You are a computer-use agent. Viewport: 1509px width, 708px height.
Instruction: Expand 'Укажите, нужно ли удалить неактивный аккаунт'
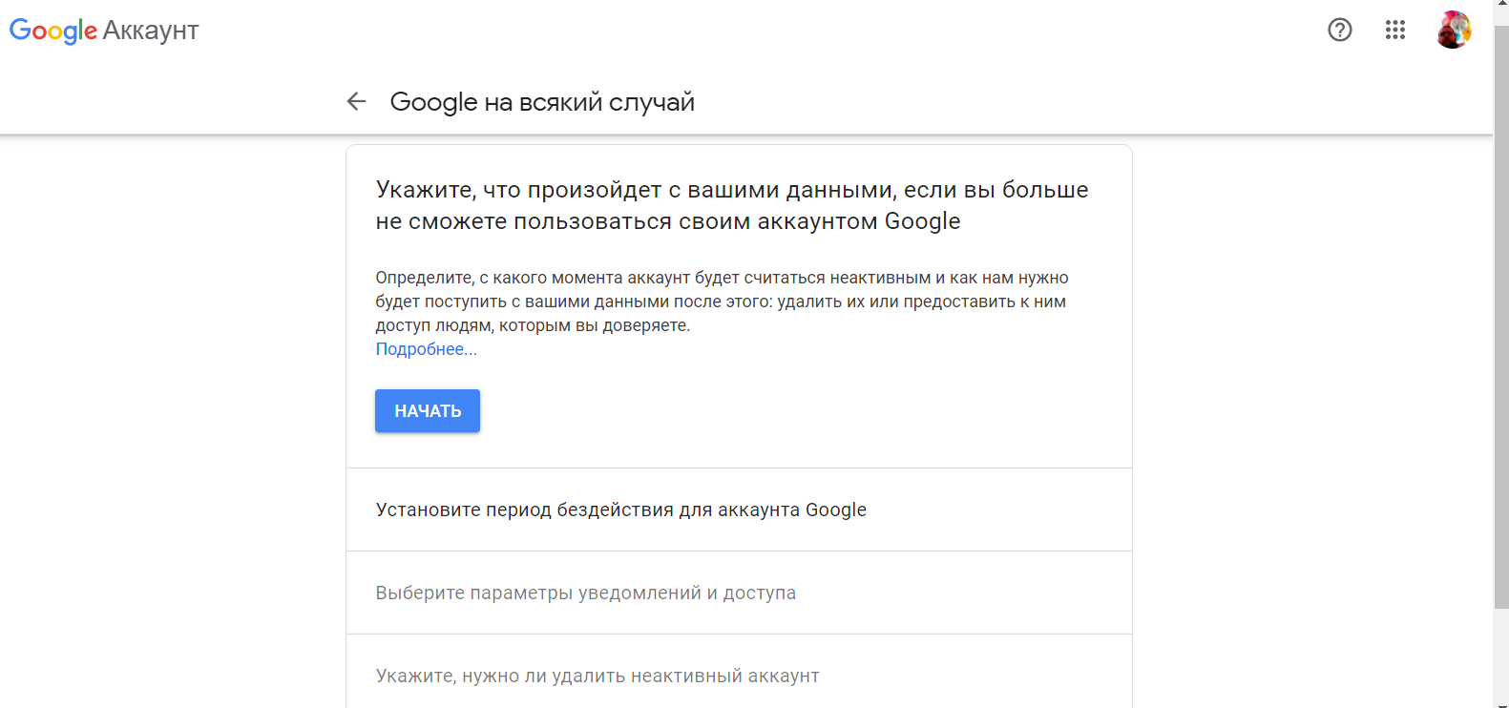pos(739,672)
